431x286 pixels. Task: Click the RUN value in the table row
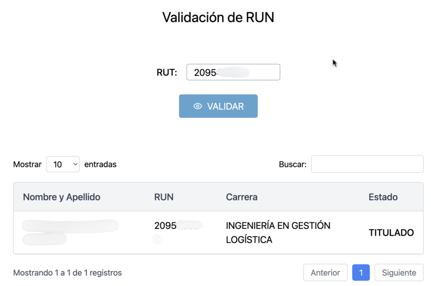click(x=165, y=226)
